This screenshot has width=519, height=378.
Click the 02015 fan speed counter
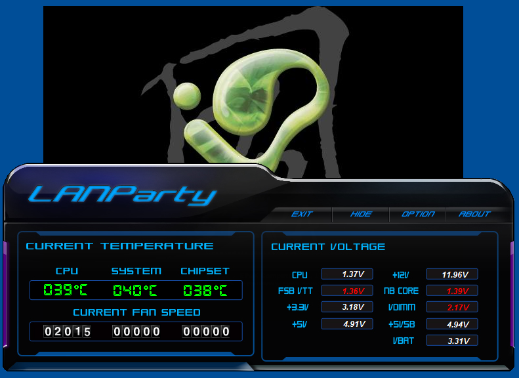(x=67, y=331)
